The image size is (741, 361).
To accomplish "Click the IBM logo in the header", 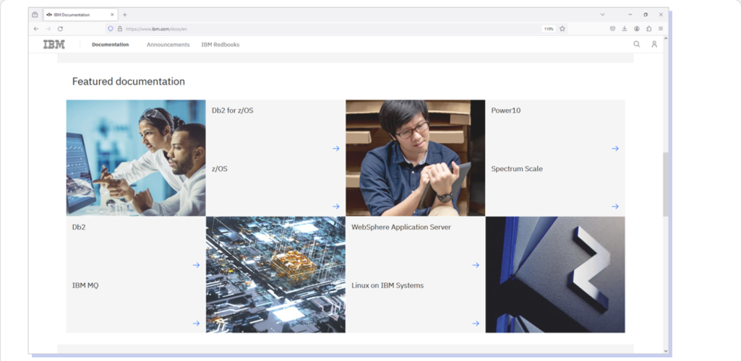I will (54, 44).
